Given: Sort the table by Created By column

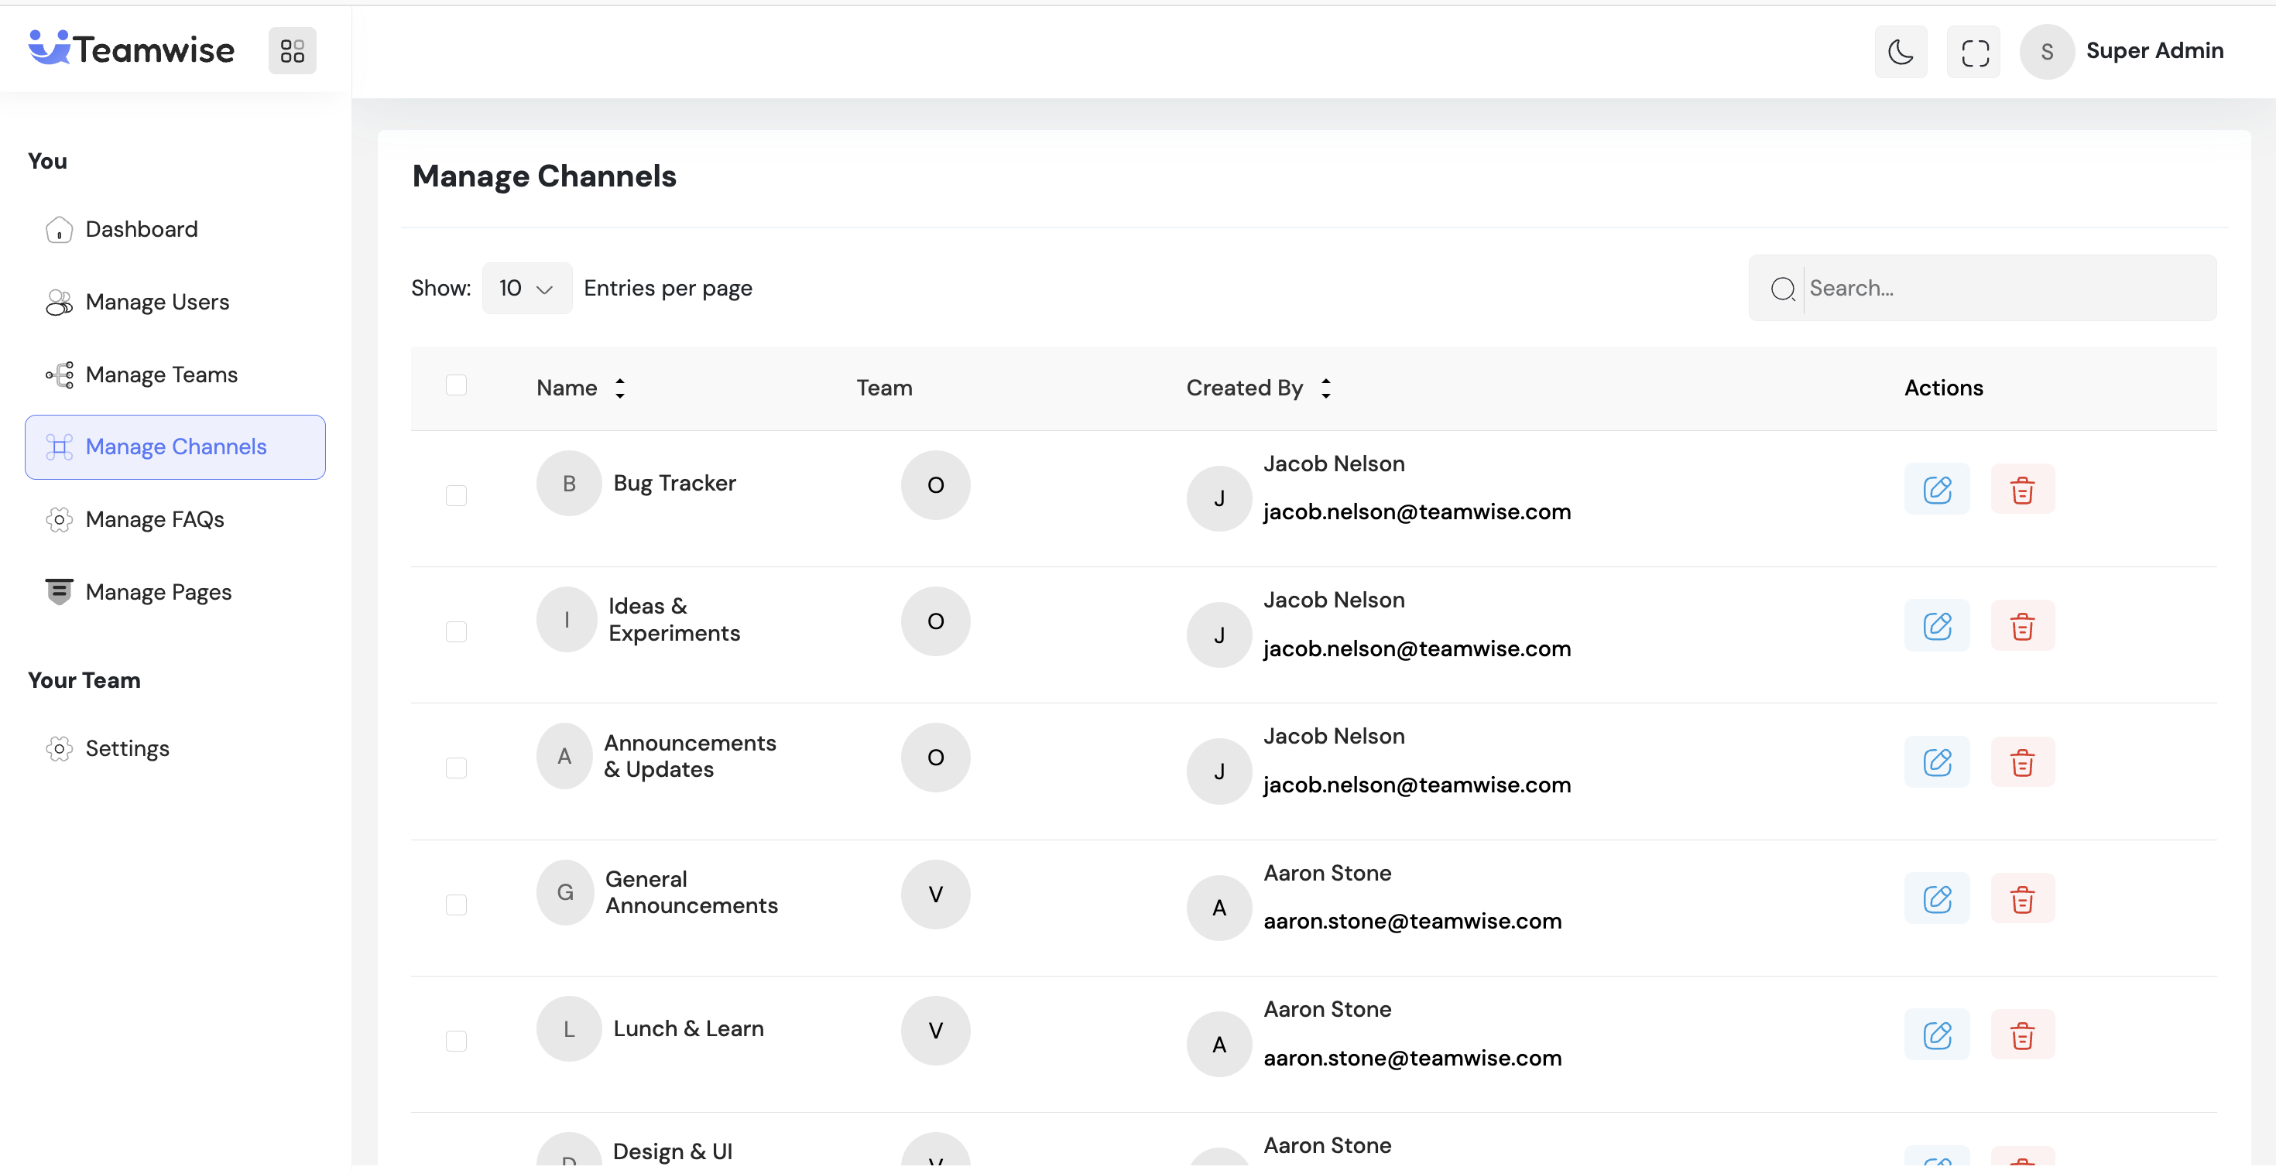Looking at the screenshot, I should click(1325, 388).
